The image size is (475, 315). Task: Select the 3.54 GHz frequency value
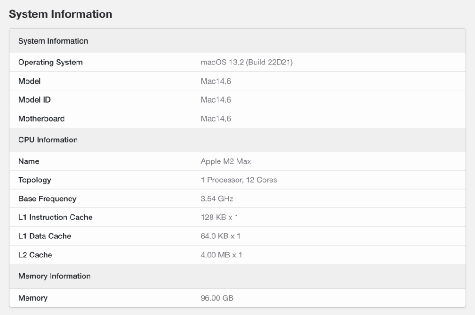tap(217, 199)
